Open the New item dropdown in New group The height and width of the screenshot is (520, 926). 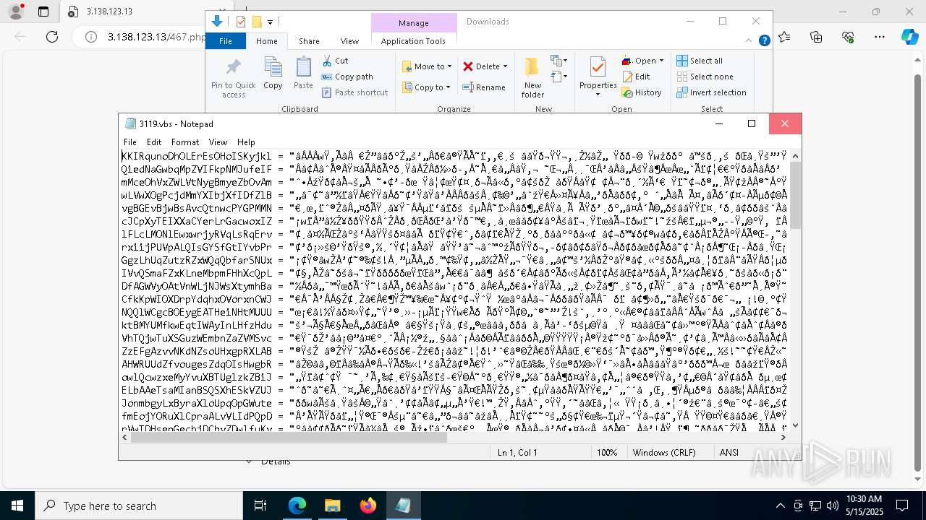coord(558,61)
